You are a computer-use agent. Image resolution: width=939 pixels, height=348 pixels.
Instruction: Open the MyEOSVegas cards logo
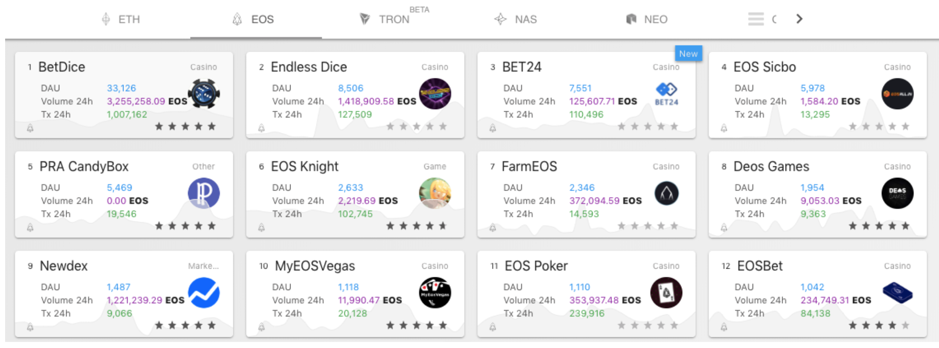click(x=435, y=293)
